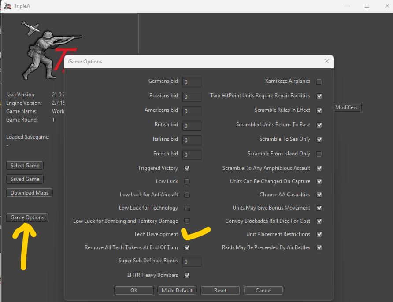393x302 pixels.
Task: Click the Germans bid input field
Action: tap(192, 82)
